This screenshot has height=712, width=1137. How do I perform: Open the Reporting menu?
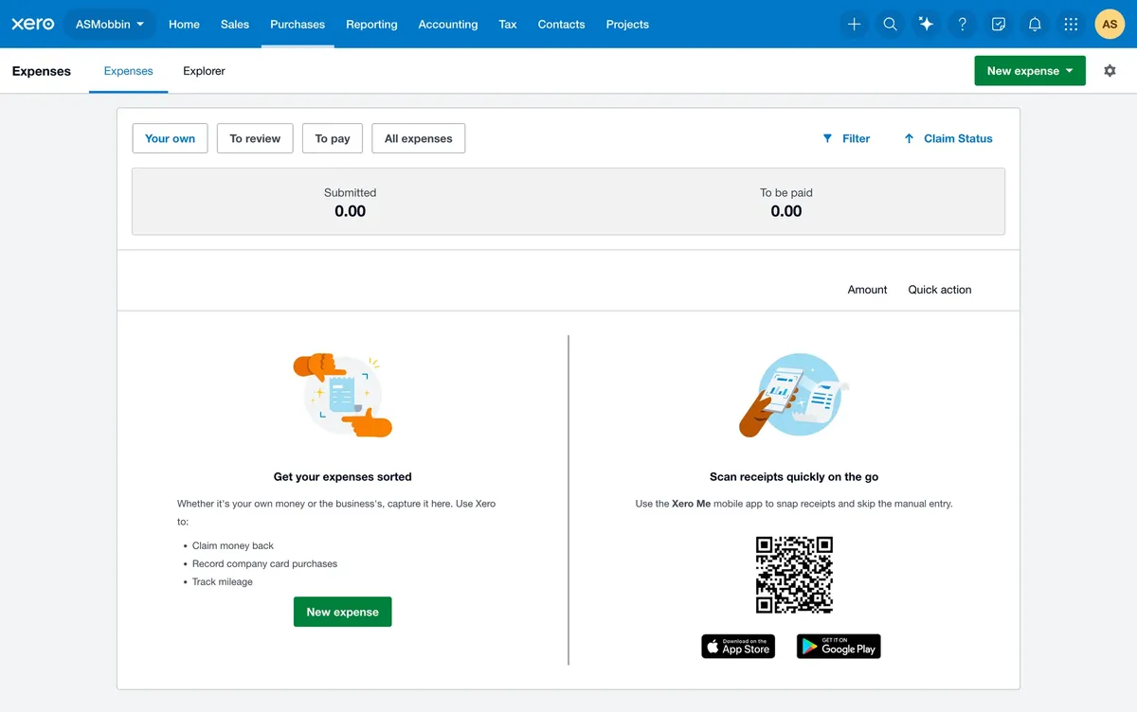click(x=371, y=25)
